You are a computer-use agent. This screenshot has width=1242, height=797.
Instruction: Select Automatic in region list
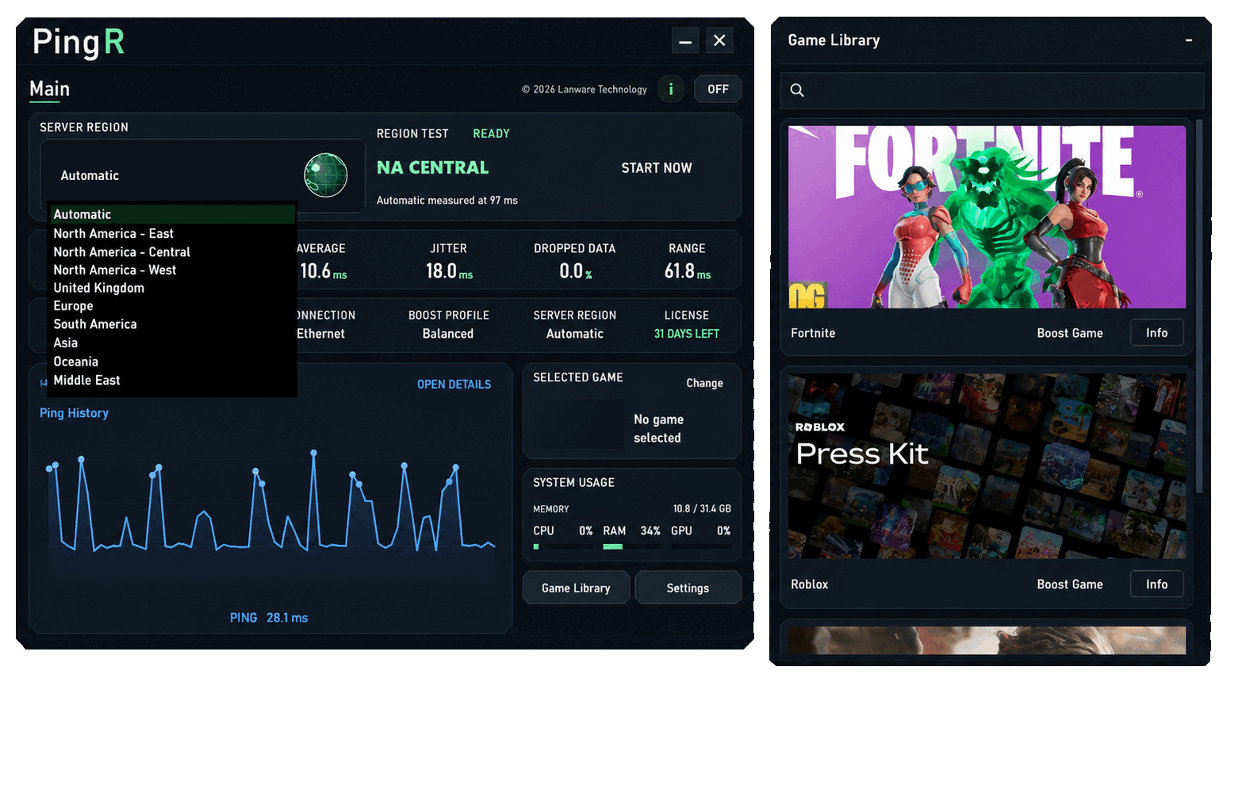pos(173,214)
